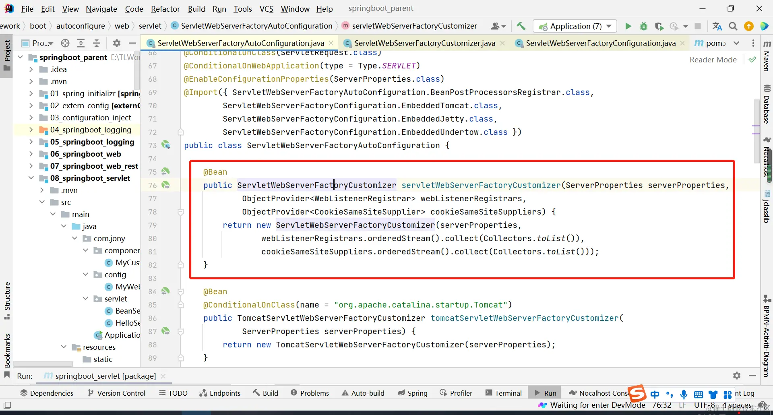Screen dimensions: 773x415
Task: Run with coverage shield icon
Action: (x=659, y=26)
